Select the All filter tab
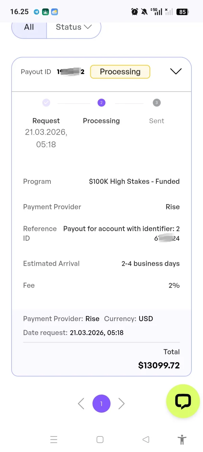203x452 pixels. point(29,27)
